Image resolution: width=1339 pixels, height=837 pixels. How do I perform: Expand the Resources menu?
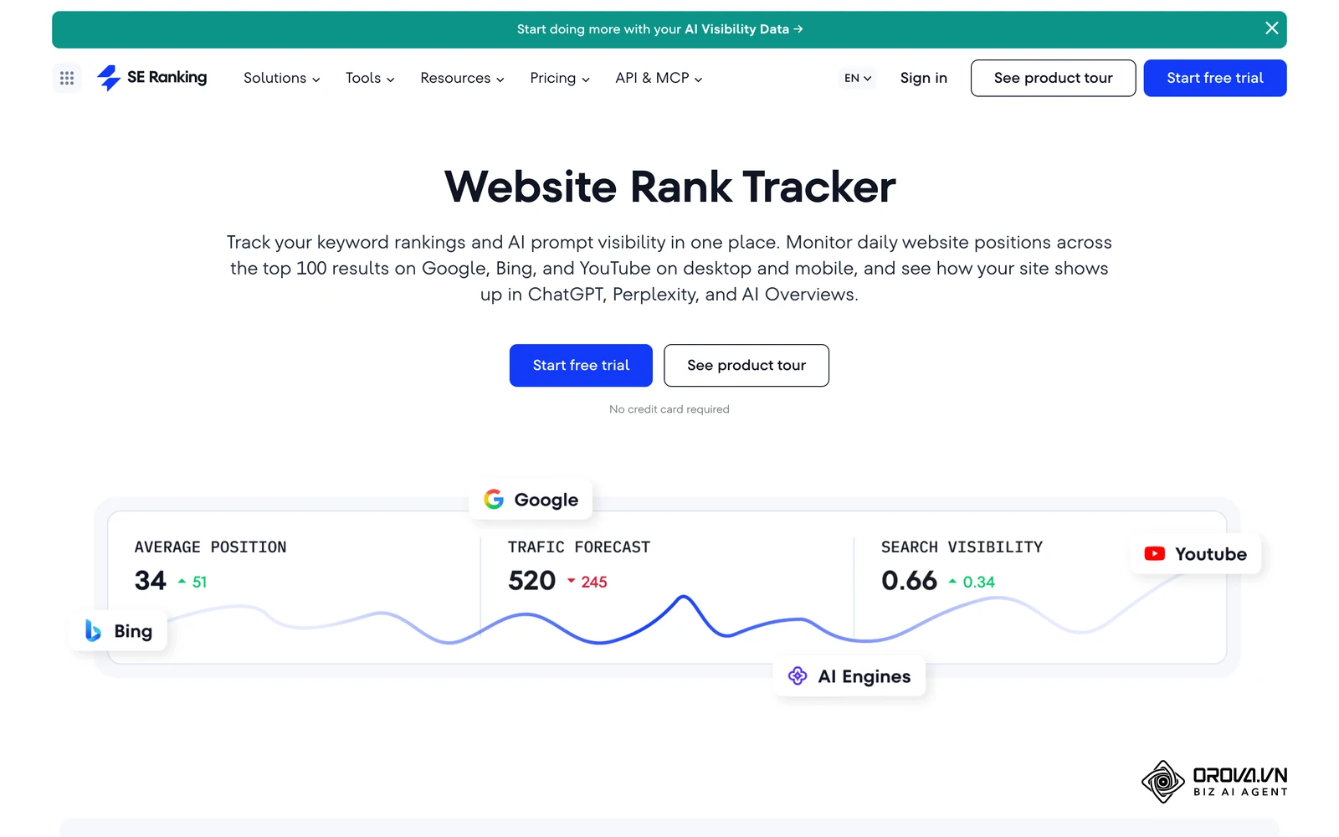coord(462,78)
